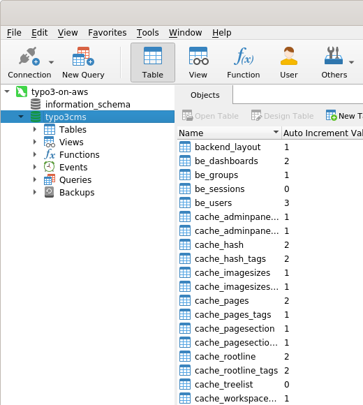Open the User management icon
Screen dimensions: 363x405
click(289, 56)
